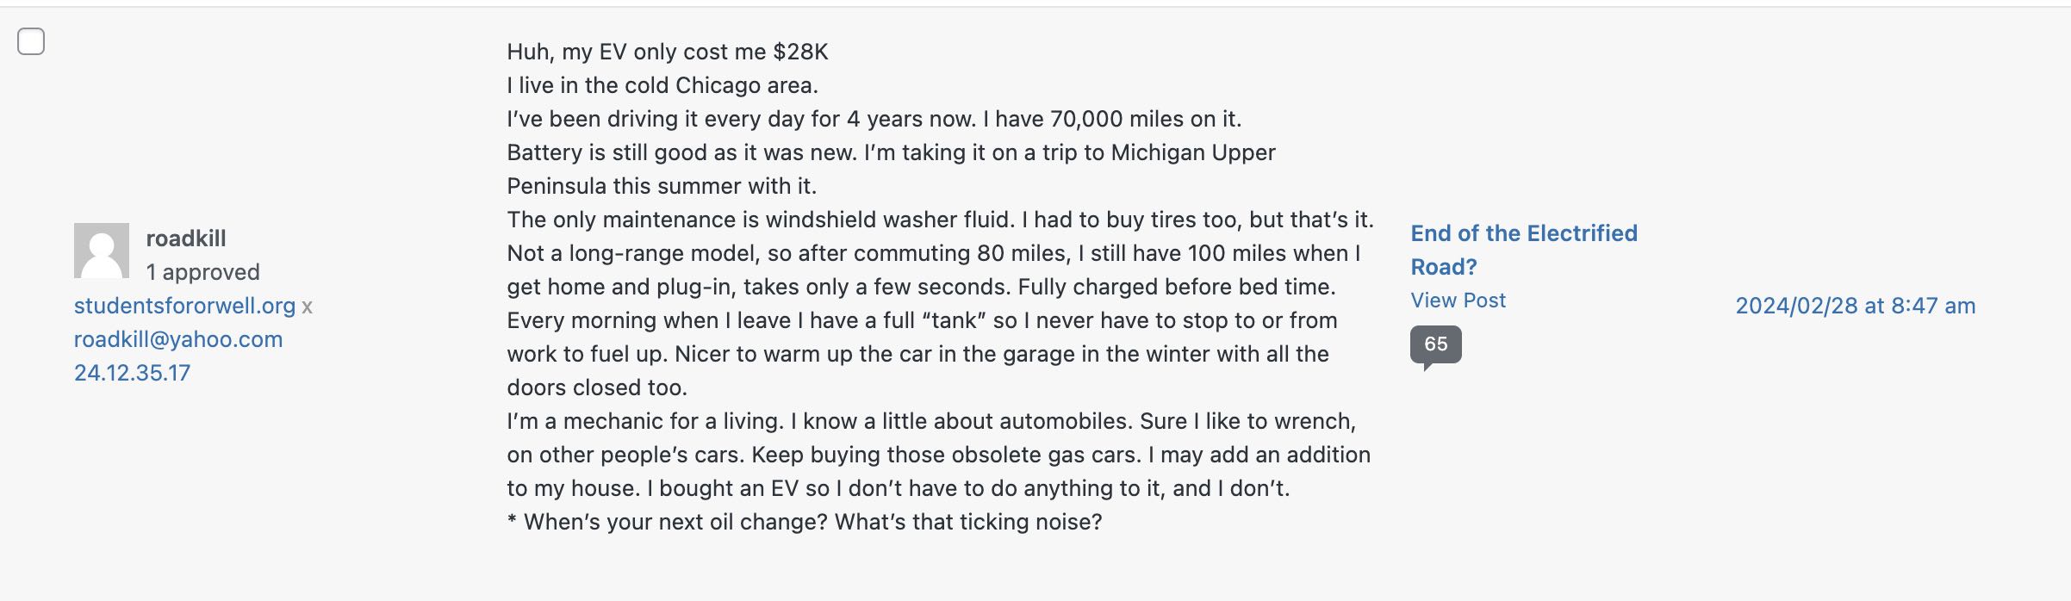The image size is (2071, 601).
Task: Remove the author URL with the x
Action: pos(308,307)
